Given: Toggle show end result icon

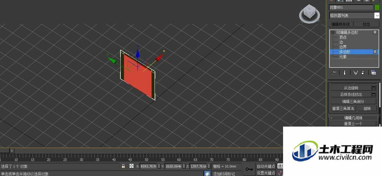Looking at the screenshot, I should (345, 73).
